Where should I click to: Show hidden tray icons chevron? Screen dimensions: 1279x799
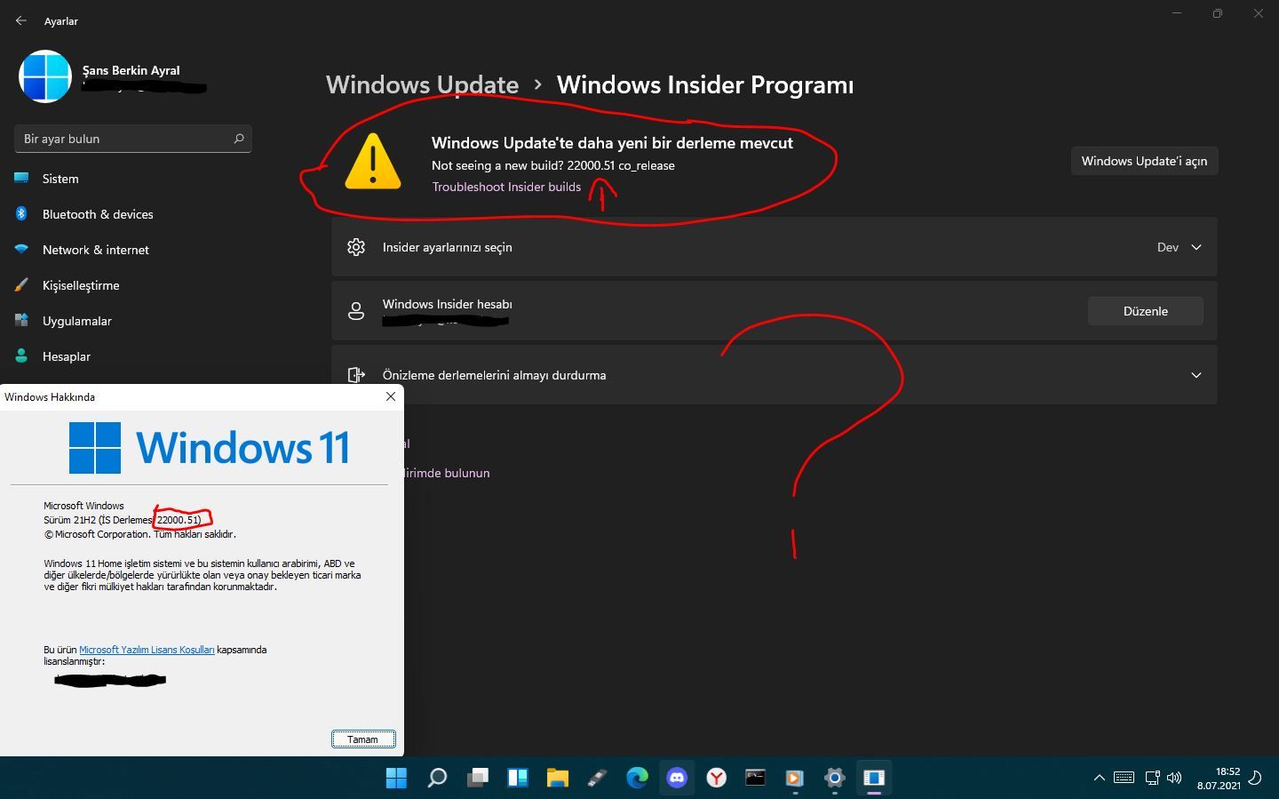tap(1099, 778)
